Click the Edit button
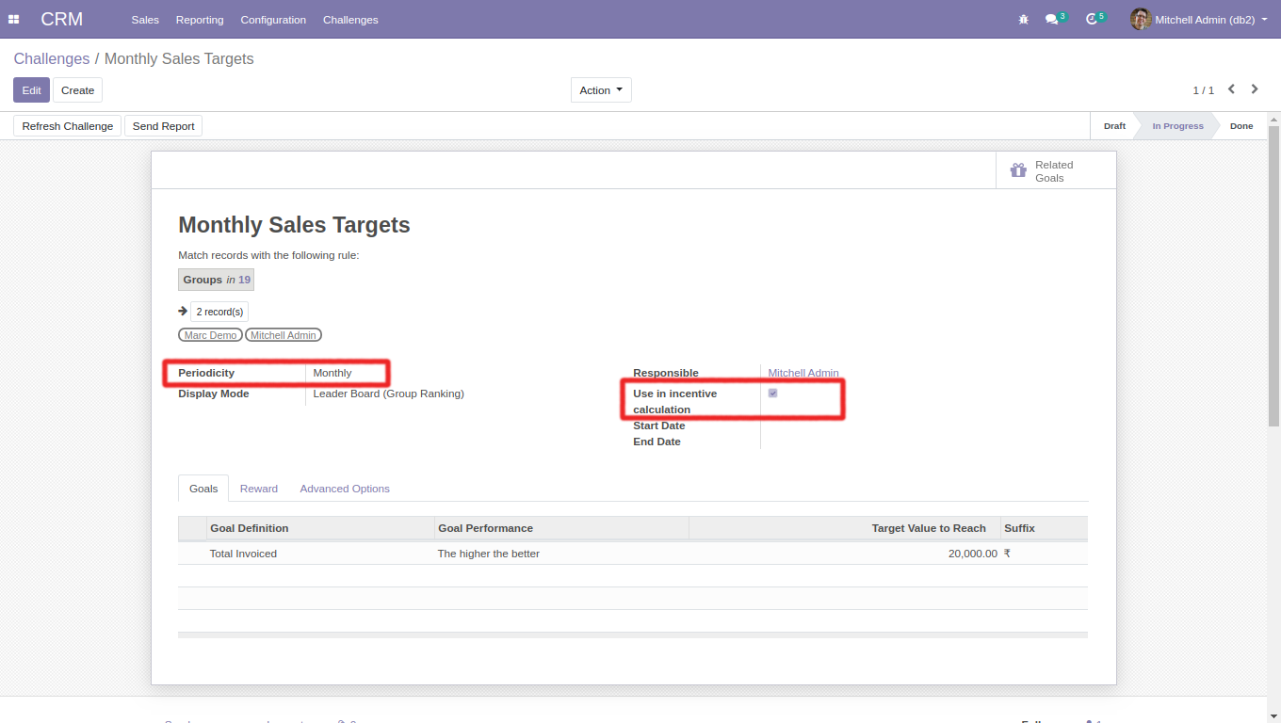The width and height of the screenshot is (1281, 723). [31, 90]
